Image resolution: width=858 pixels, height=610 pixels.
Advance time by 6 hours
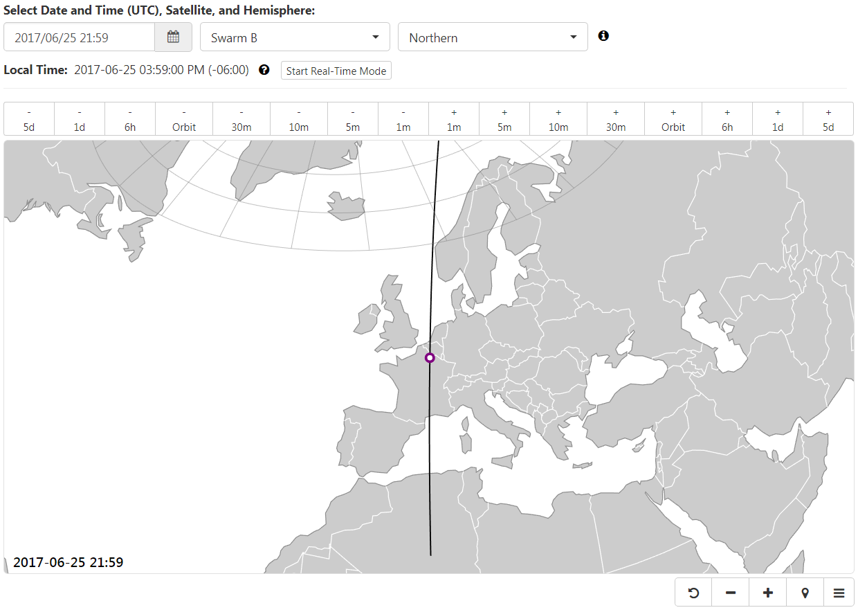pyautogui.click(x=727, y=119)
